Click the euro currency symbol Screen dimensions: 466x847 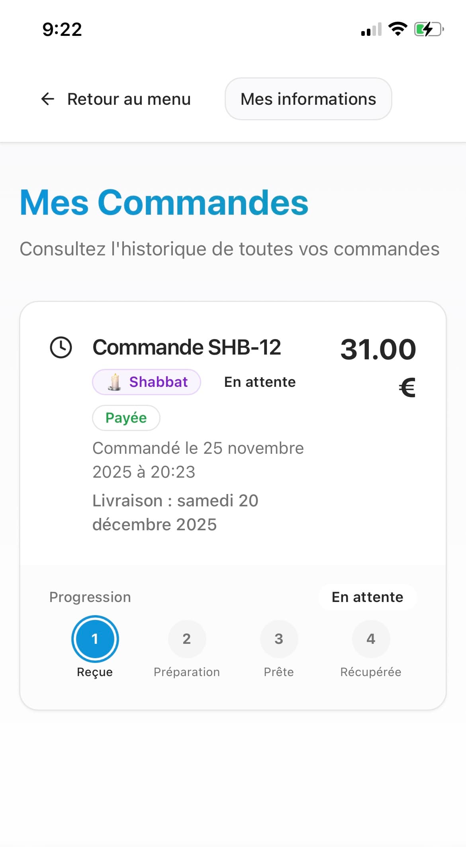[x=407, y=387]
